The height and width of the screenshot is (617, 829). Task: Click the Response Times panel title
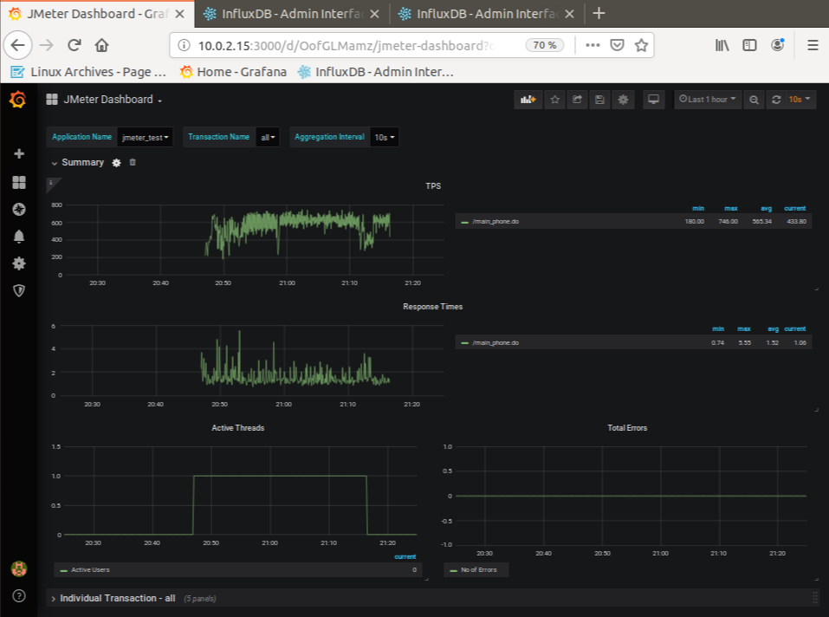[x=432, y=307]
